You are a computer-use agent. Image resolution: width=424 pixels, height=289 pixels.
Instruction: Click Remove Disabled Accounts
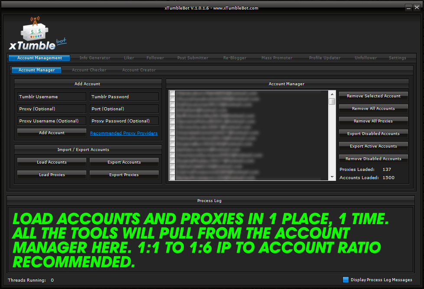(373, 159)
